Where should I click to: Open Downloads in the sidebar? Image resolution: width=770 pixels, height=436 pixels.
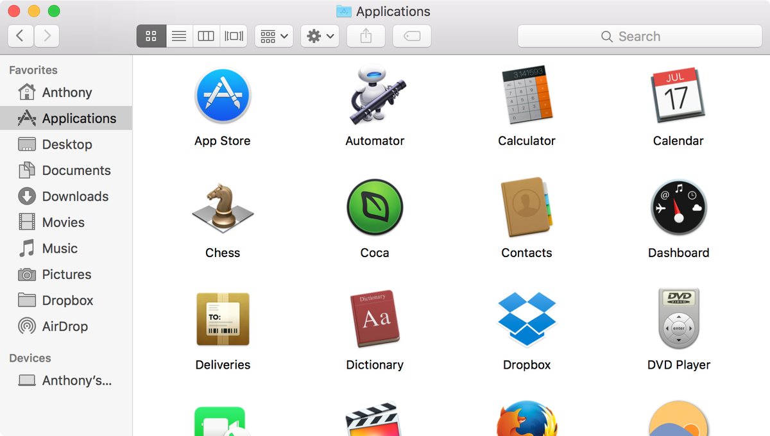[x=66, y=196]
